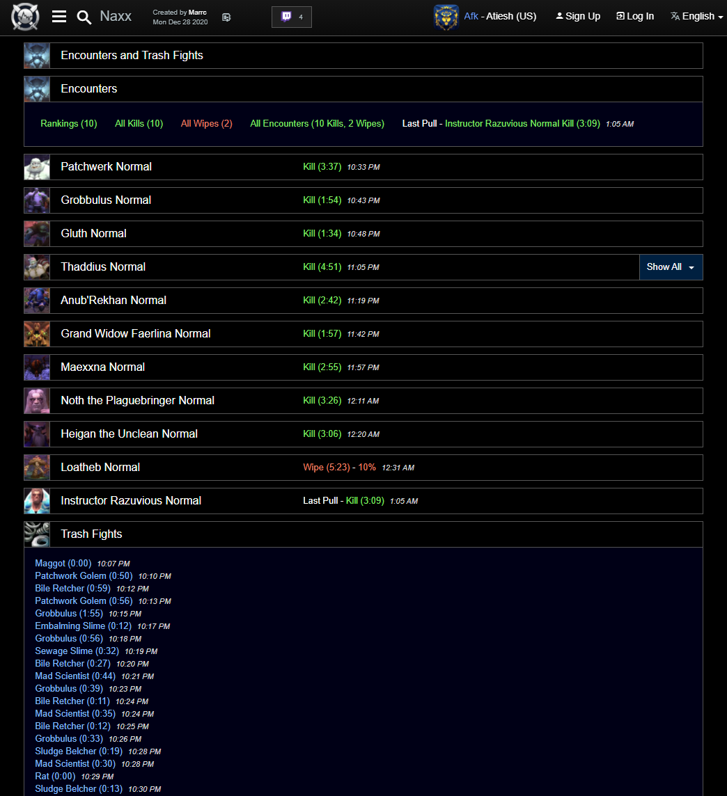Click the Gluth boss portrait
The image size is (727, 796).
pos(37,234)
